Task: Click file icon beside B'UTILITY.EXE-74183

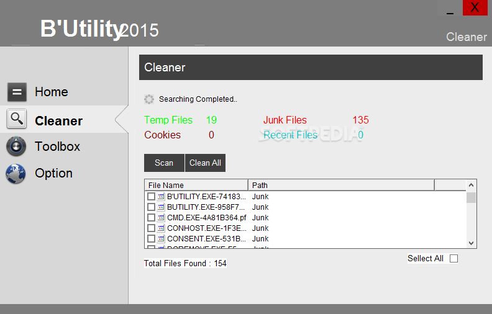Action: (161, 197)
